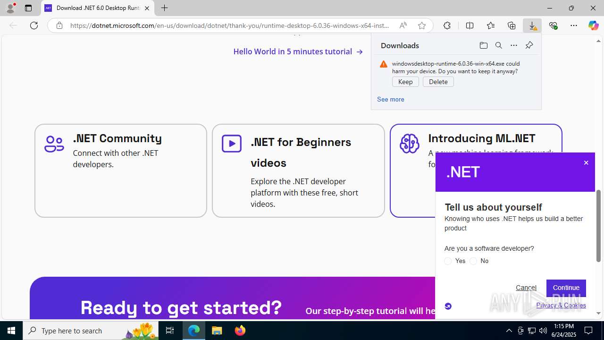
Task: Open .NET for Beginners videos card
Action: coord(298,170)
